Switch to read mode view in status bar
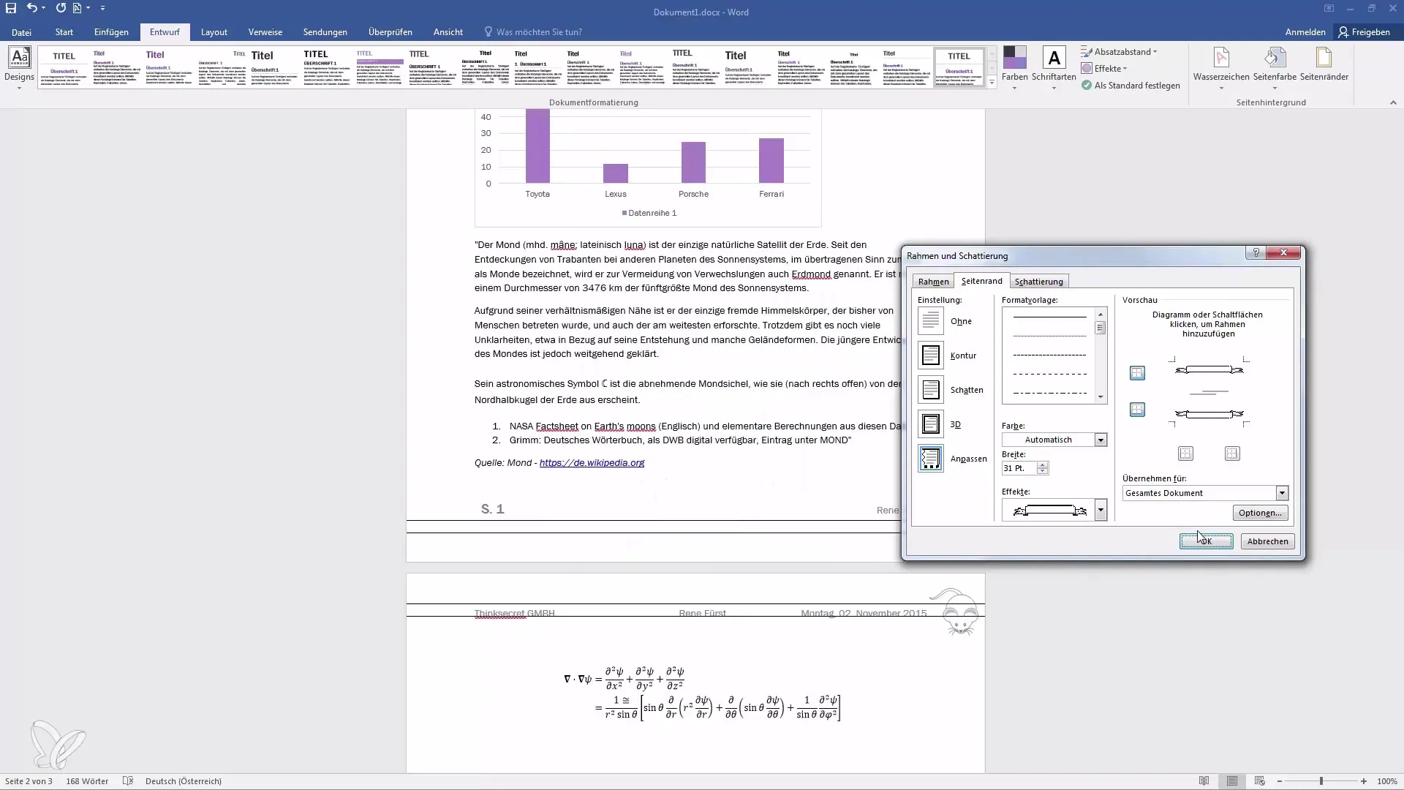The height and width of the screenshot is (790, 1404). (1204, 781)
